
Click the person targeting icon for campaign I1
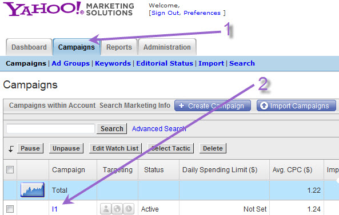point(106,209)
